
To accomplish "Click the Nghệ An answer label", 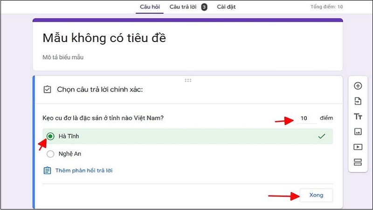I will click(x=69, y=154).
